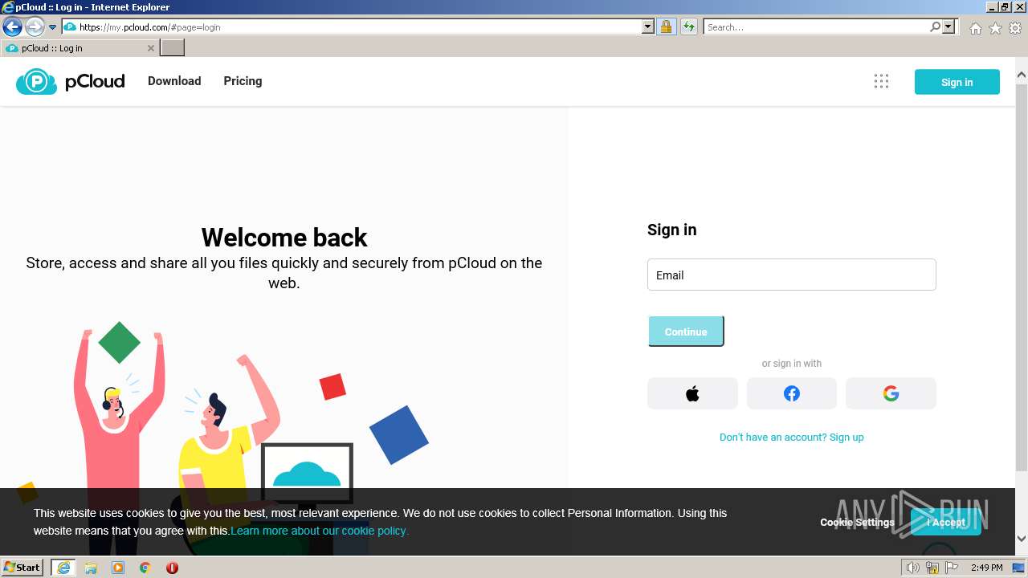Open a new browser tab

coord(173,48)
